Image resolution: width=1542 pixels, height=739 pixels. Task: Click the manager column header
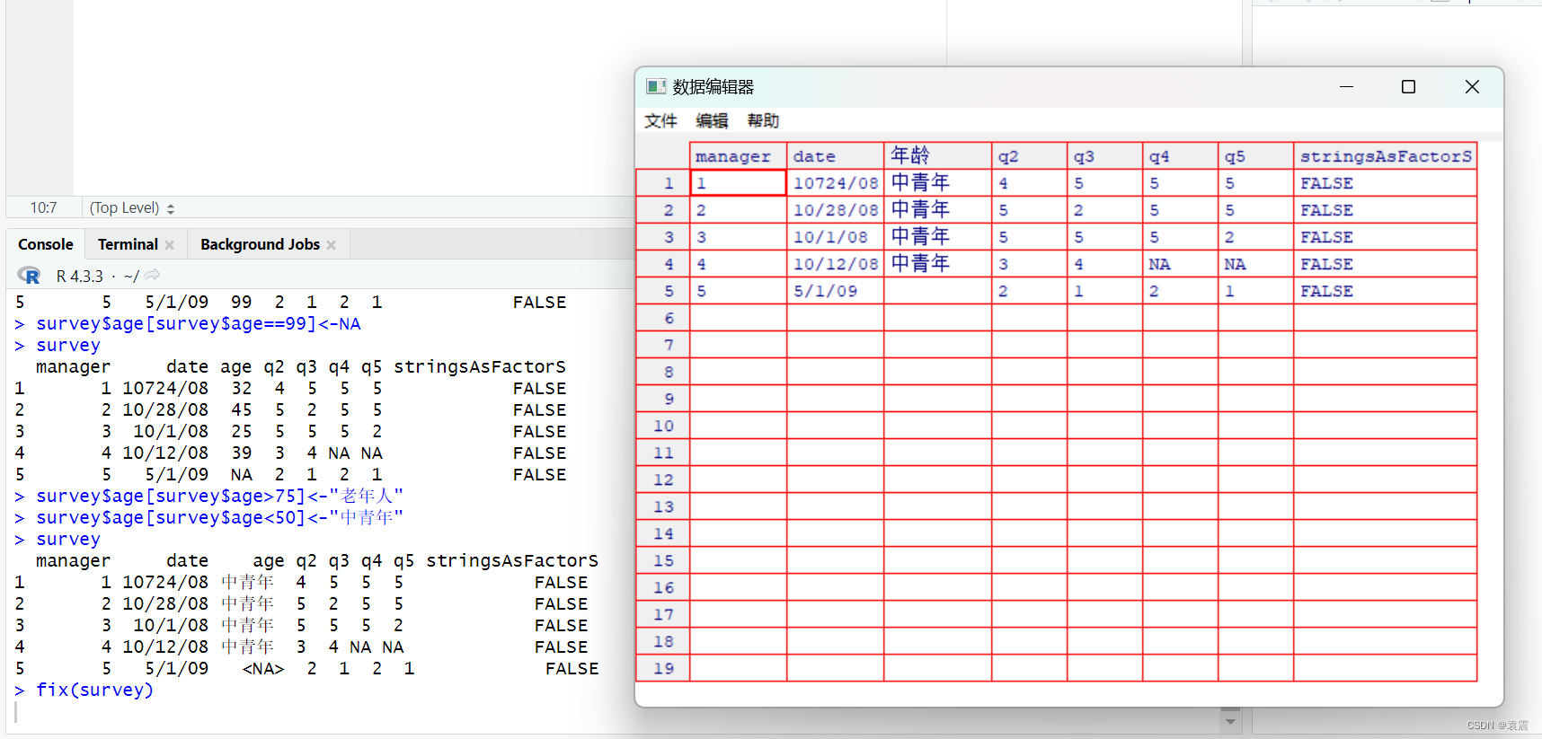tap(738, 155)
